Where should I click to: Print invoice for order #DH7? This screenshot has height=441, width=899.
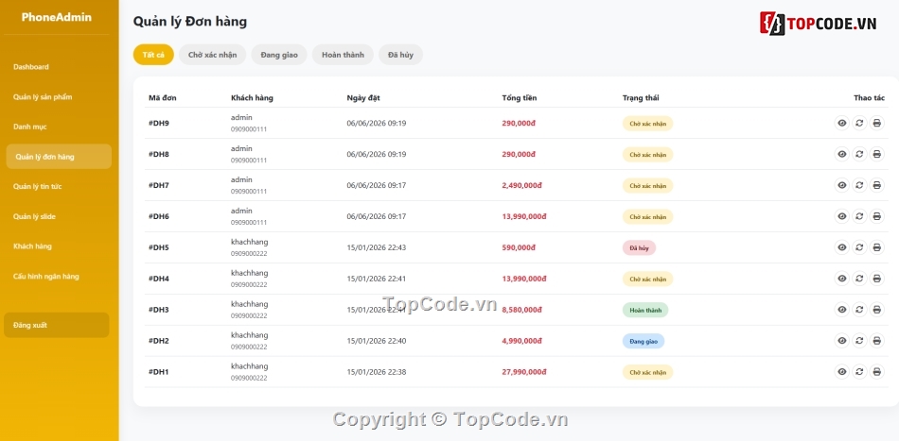[876, 185]
